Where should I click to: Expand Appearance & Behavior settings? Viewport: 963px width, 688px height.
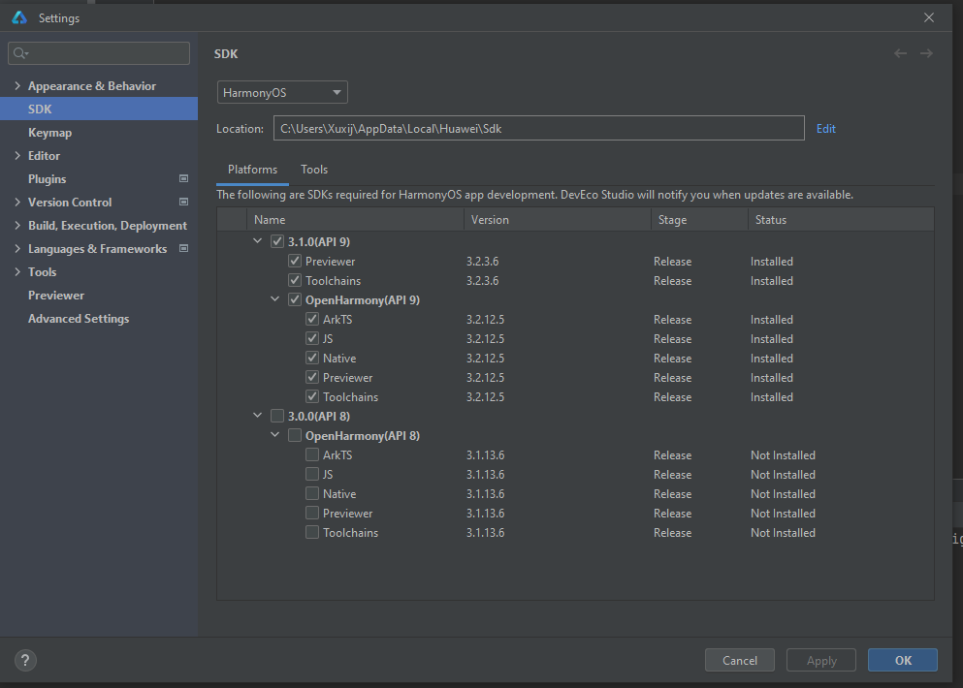point(17,86)
